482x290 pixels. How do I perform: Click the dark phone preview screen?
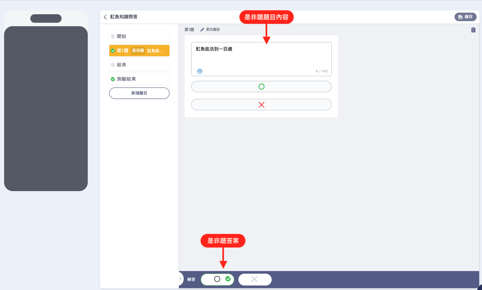coord(46,108)
